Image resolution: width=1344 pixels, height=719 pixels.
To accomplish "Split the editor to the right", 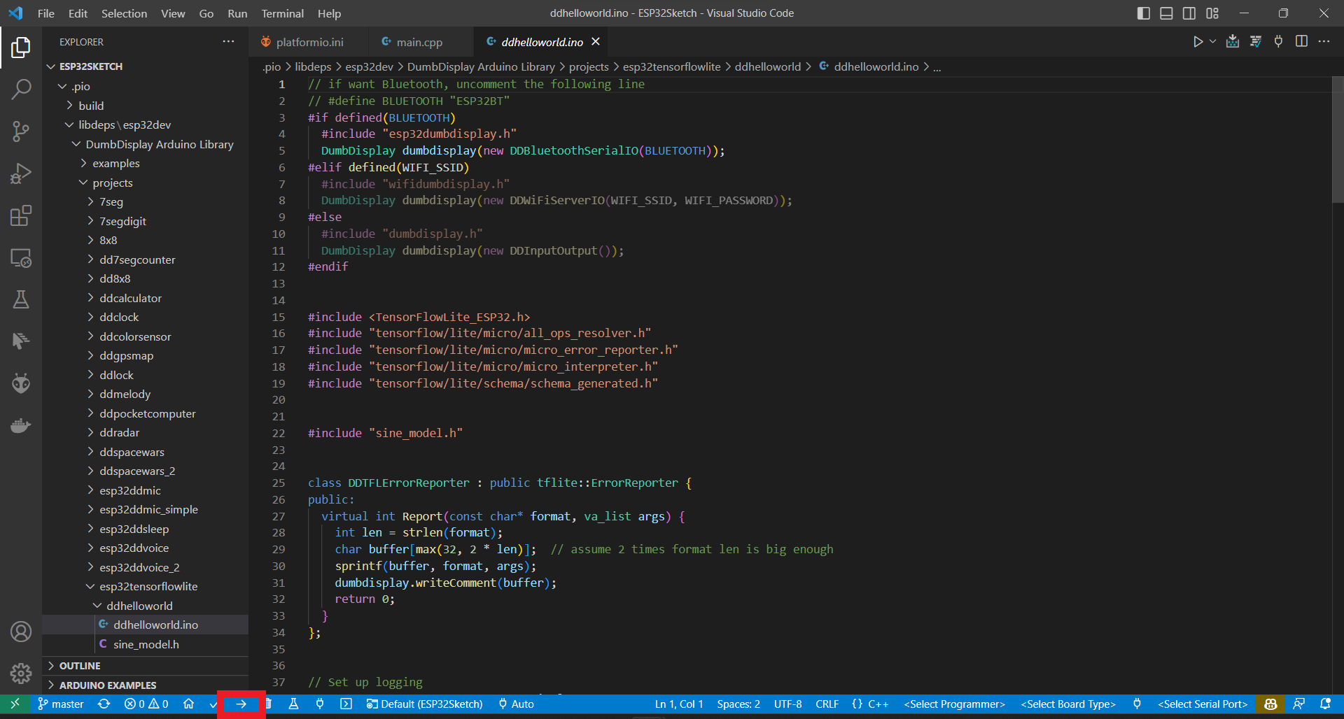I will coord(1301,42).
